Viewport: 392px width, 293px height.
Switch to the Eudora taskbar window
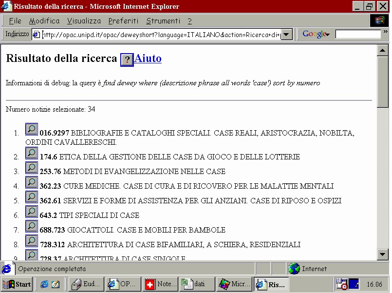86,284
